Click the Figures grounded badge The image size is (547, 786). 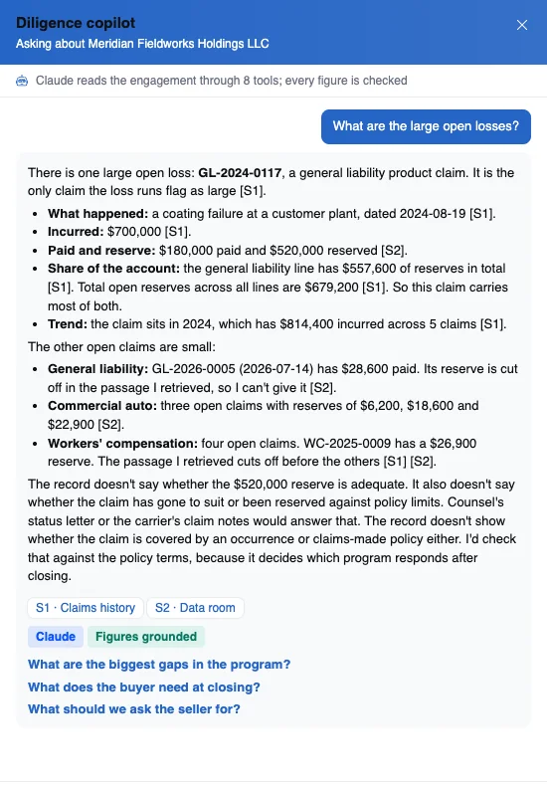[146, 637]
